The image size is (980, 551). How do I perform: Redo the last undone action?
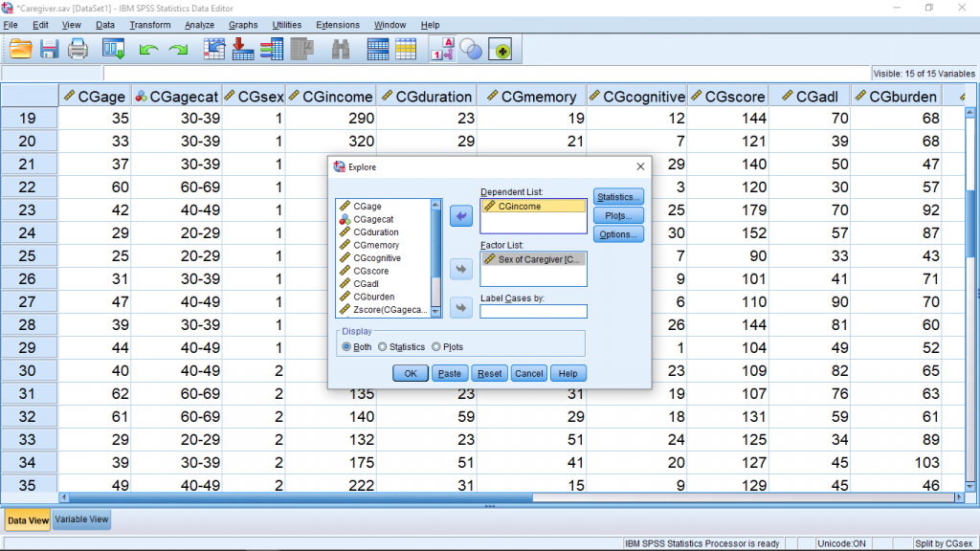click(x=178, y=50)
